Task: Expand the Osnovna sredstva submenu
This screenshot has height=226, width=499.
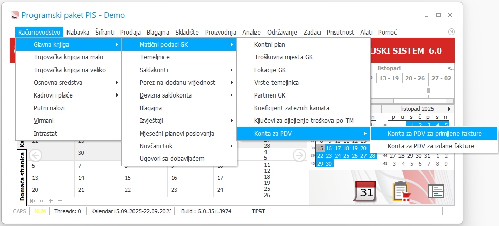Action: pos(69,83)
